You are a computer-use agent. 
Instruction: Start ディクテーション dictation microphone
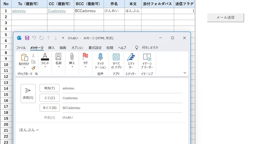point(100,61)
